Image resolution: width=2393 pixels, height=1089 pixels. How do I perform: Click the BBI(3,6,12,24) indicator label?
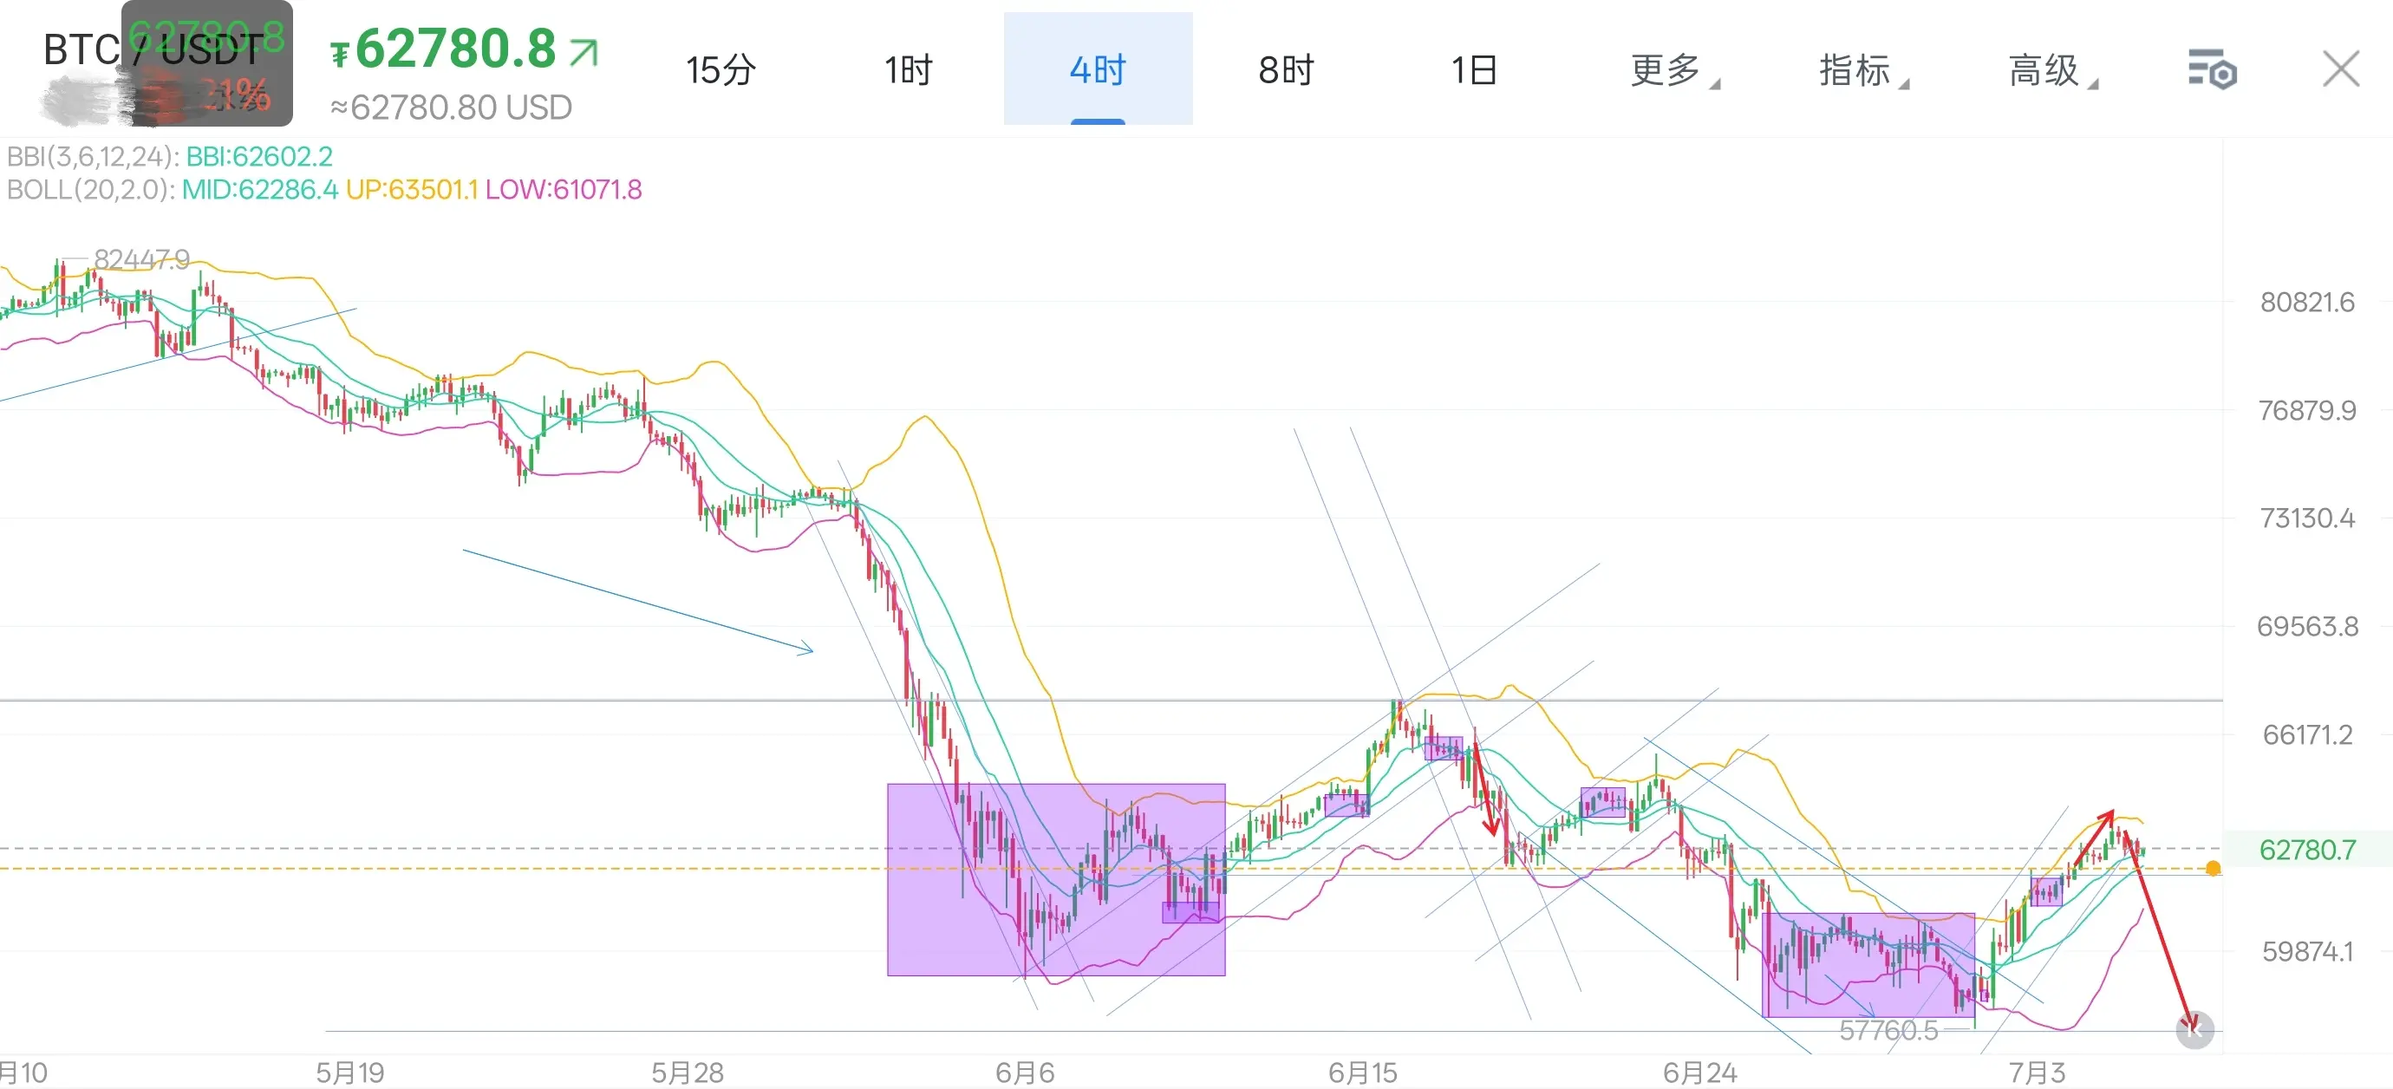point(93,156)
